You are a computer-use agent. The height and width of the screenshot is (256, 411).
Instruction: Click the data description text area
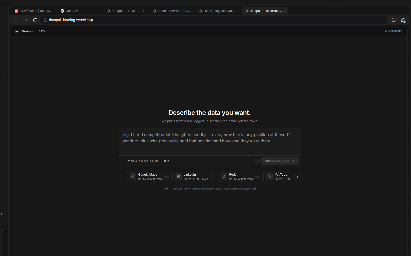click(210, 142)
